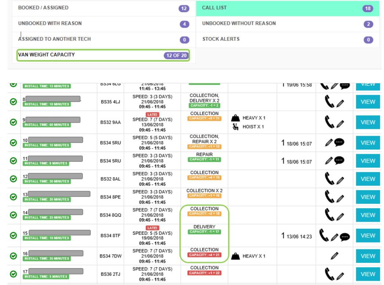The height and width of the screenshot is (285, 384).
Task: Select the Booked / Assigned tab
Action: pos(104,8)
